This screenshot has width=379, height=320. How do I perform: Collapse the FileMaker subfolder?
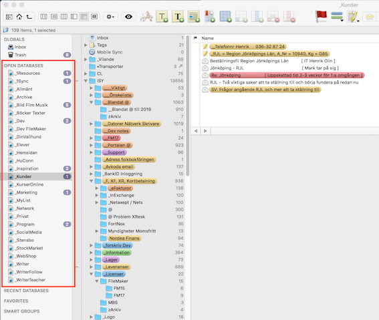coord(97,281)
